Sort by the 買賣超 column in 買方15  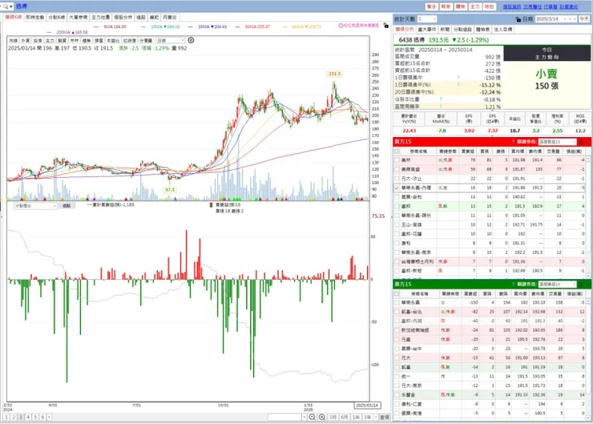[x=468, y=151]
